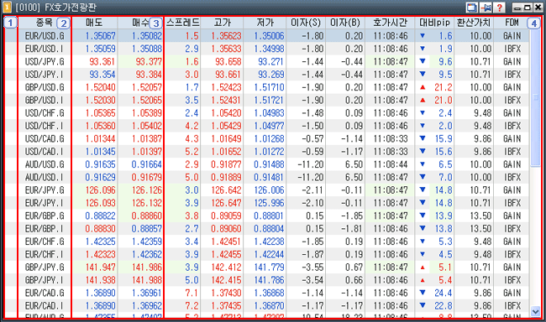The height and width of the screenshot is (322, 546).
Task: Select the EUR/JPY.G symbol cell
Action: [45, 190]
